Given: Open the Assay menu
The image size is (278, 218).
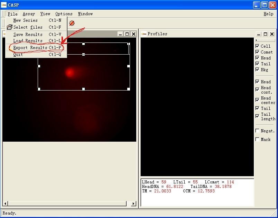Looking at the screenshot, I should (x=29, y=14).
